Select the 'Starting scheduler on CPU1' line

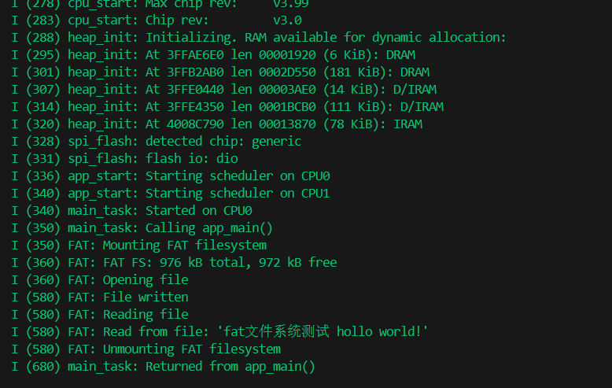pos(170,194)
